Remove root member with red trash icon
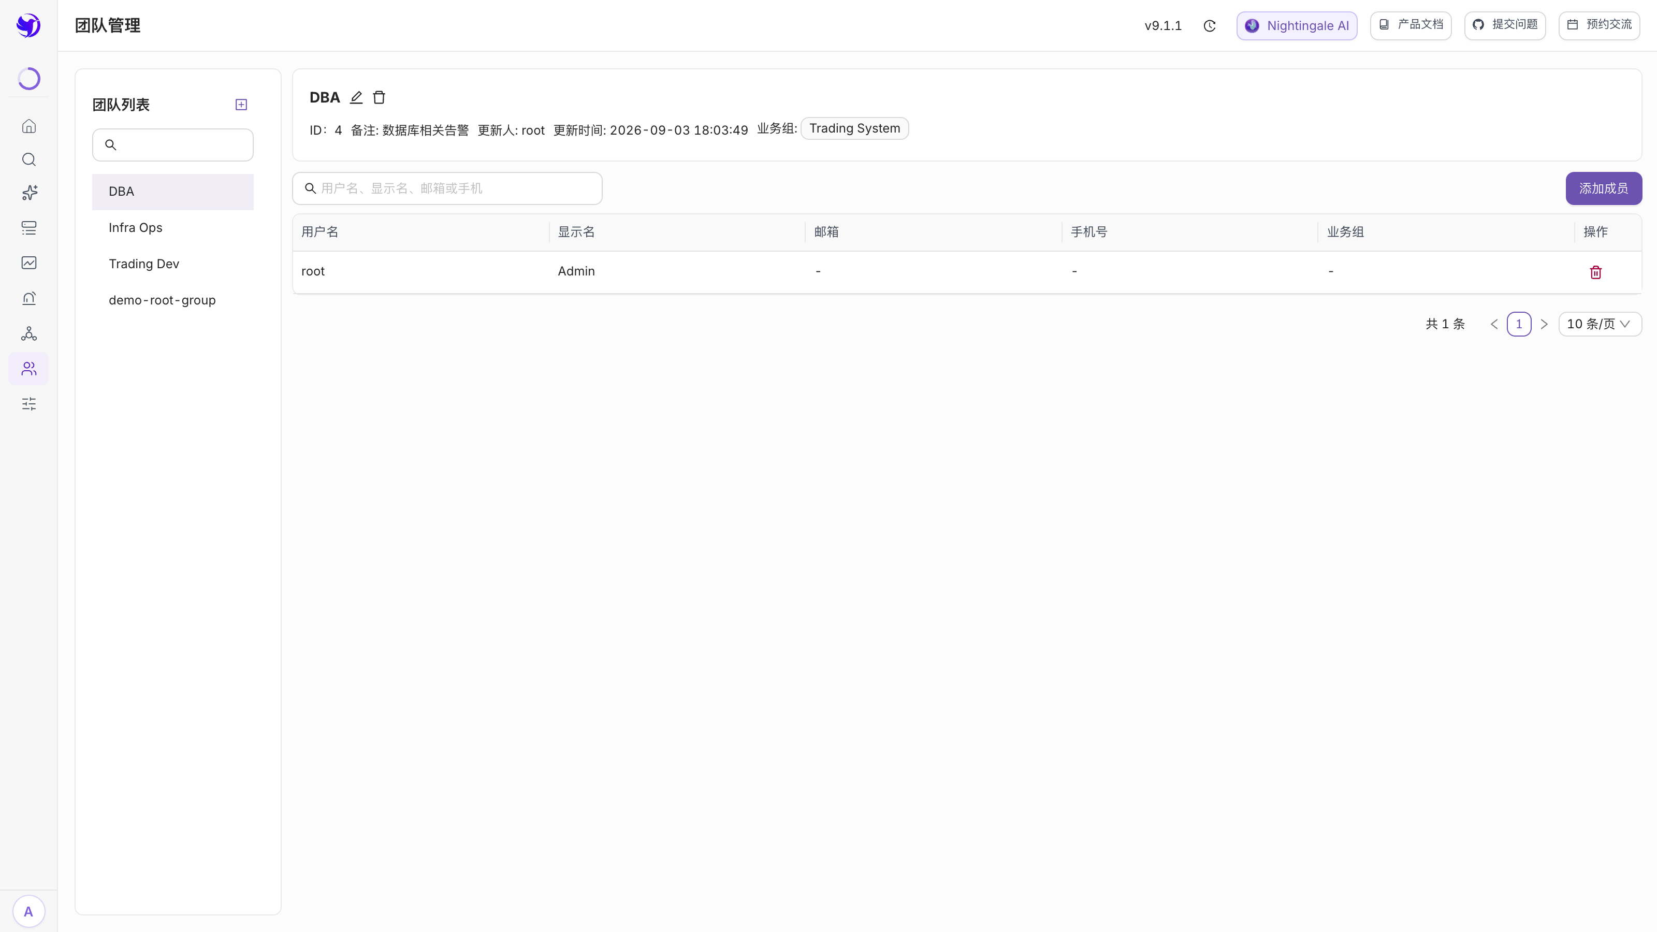 click(1596, 272)
